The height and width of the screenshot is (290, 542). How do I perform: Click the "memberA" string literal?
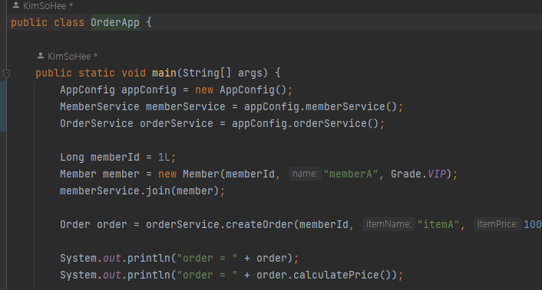pos(351,174)
